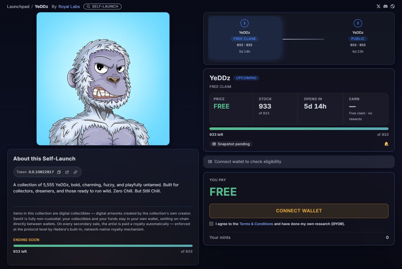This screenshot has height=269, width=402.
Task: Click the '6d 23h' public phase countdown
Action: point(358,52)
